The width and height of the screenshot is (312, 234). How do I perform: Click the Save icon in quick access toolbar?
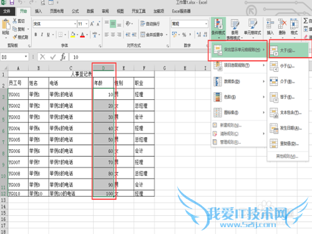[x=12, y=2]
